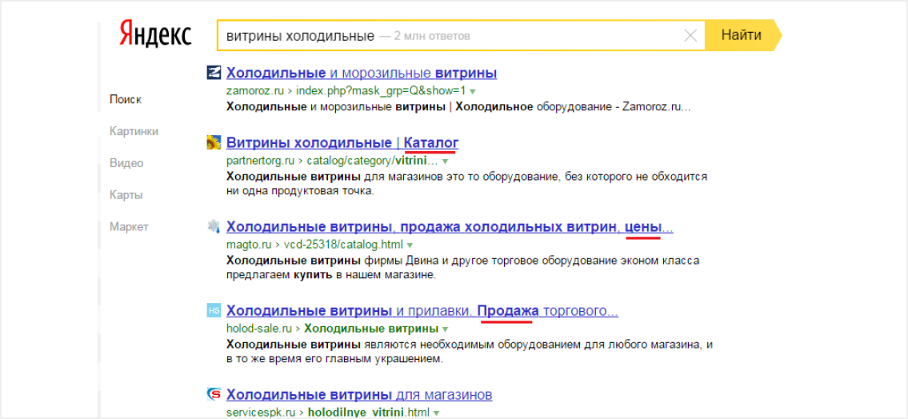Viewport: 908px width, 419px height.
Task: Switch to Маркет search
Action: (129, 227)
